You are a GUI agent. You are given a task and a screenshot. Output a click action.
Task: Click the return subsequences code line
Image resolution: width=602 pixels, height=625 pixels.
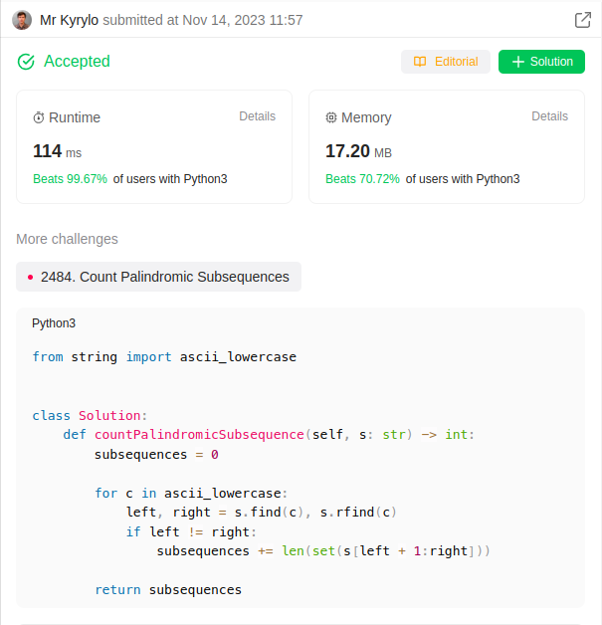[x=167, y=589]
